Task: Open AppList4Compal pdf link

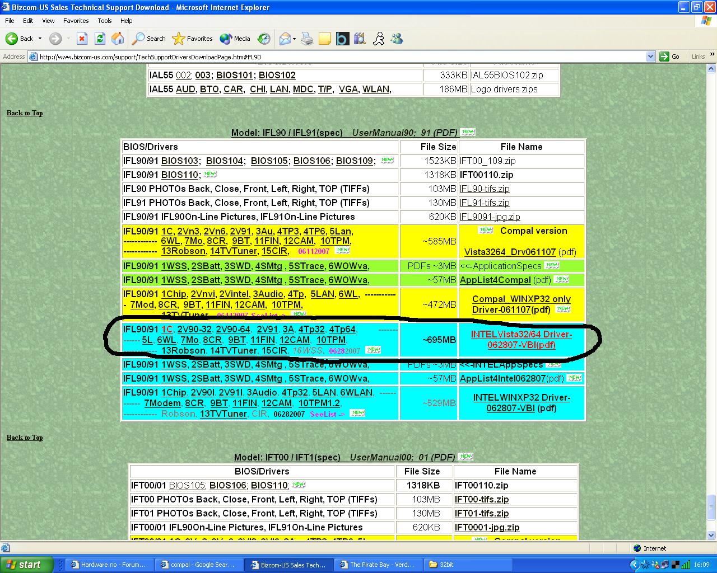Action: pos(495,280)
